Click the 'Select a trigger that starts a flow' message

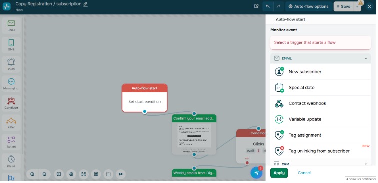(320, 43)
